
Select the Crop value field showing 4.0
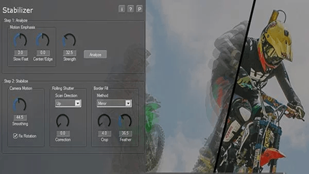coord(104,133)
